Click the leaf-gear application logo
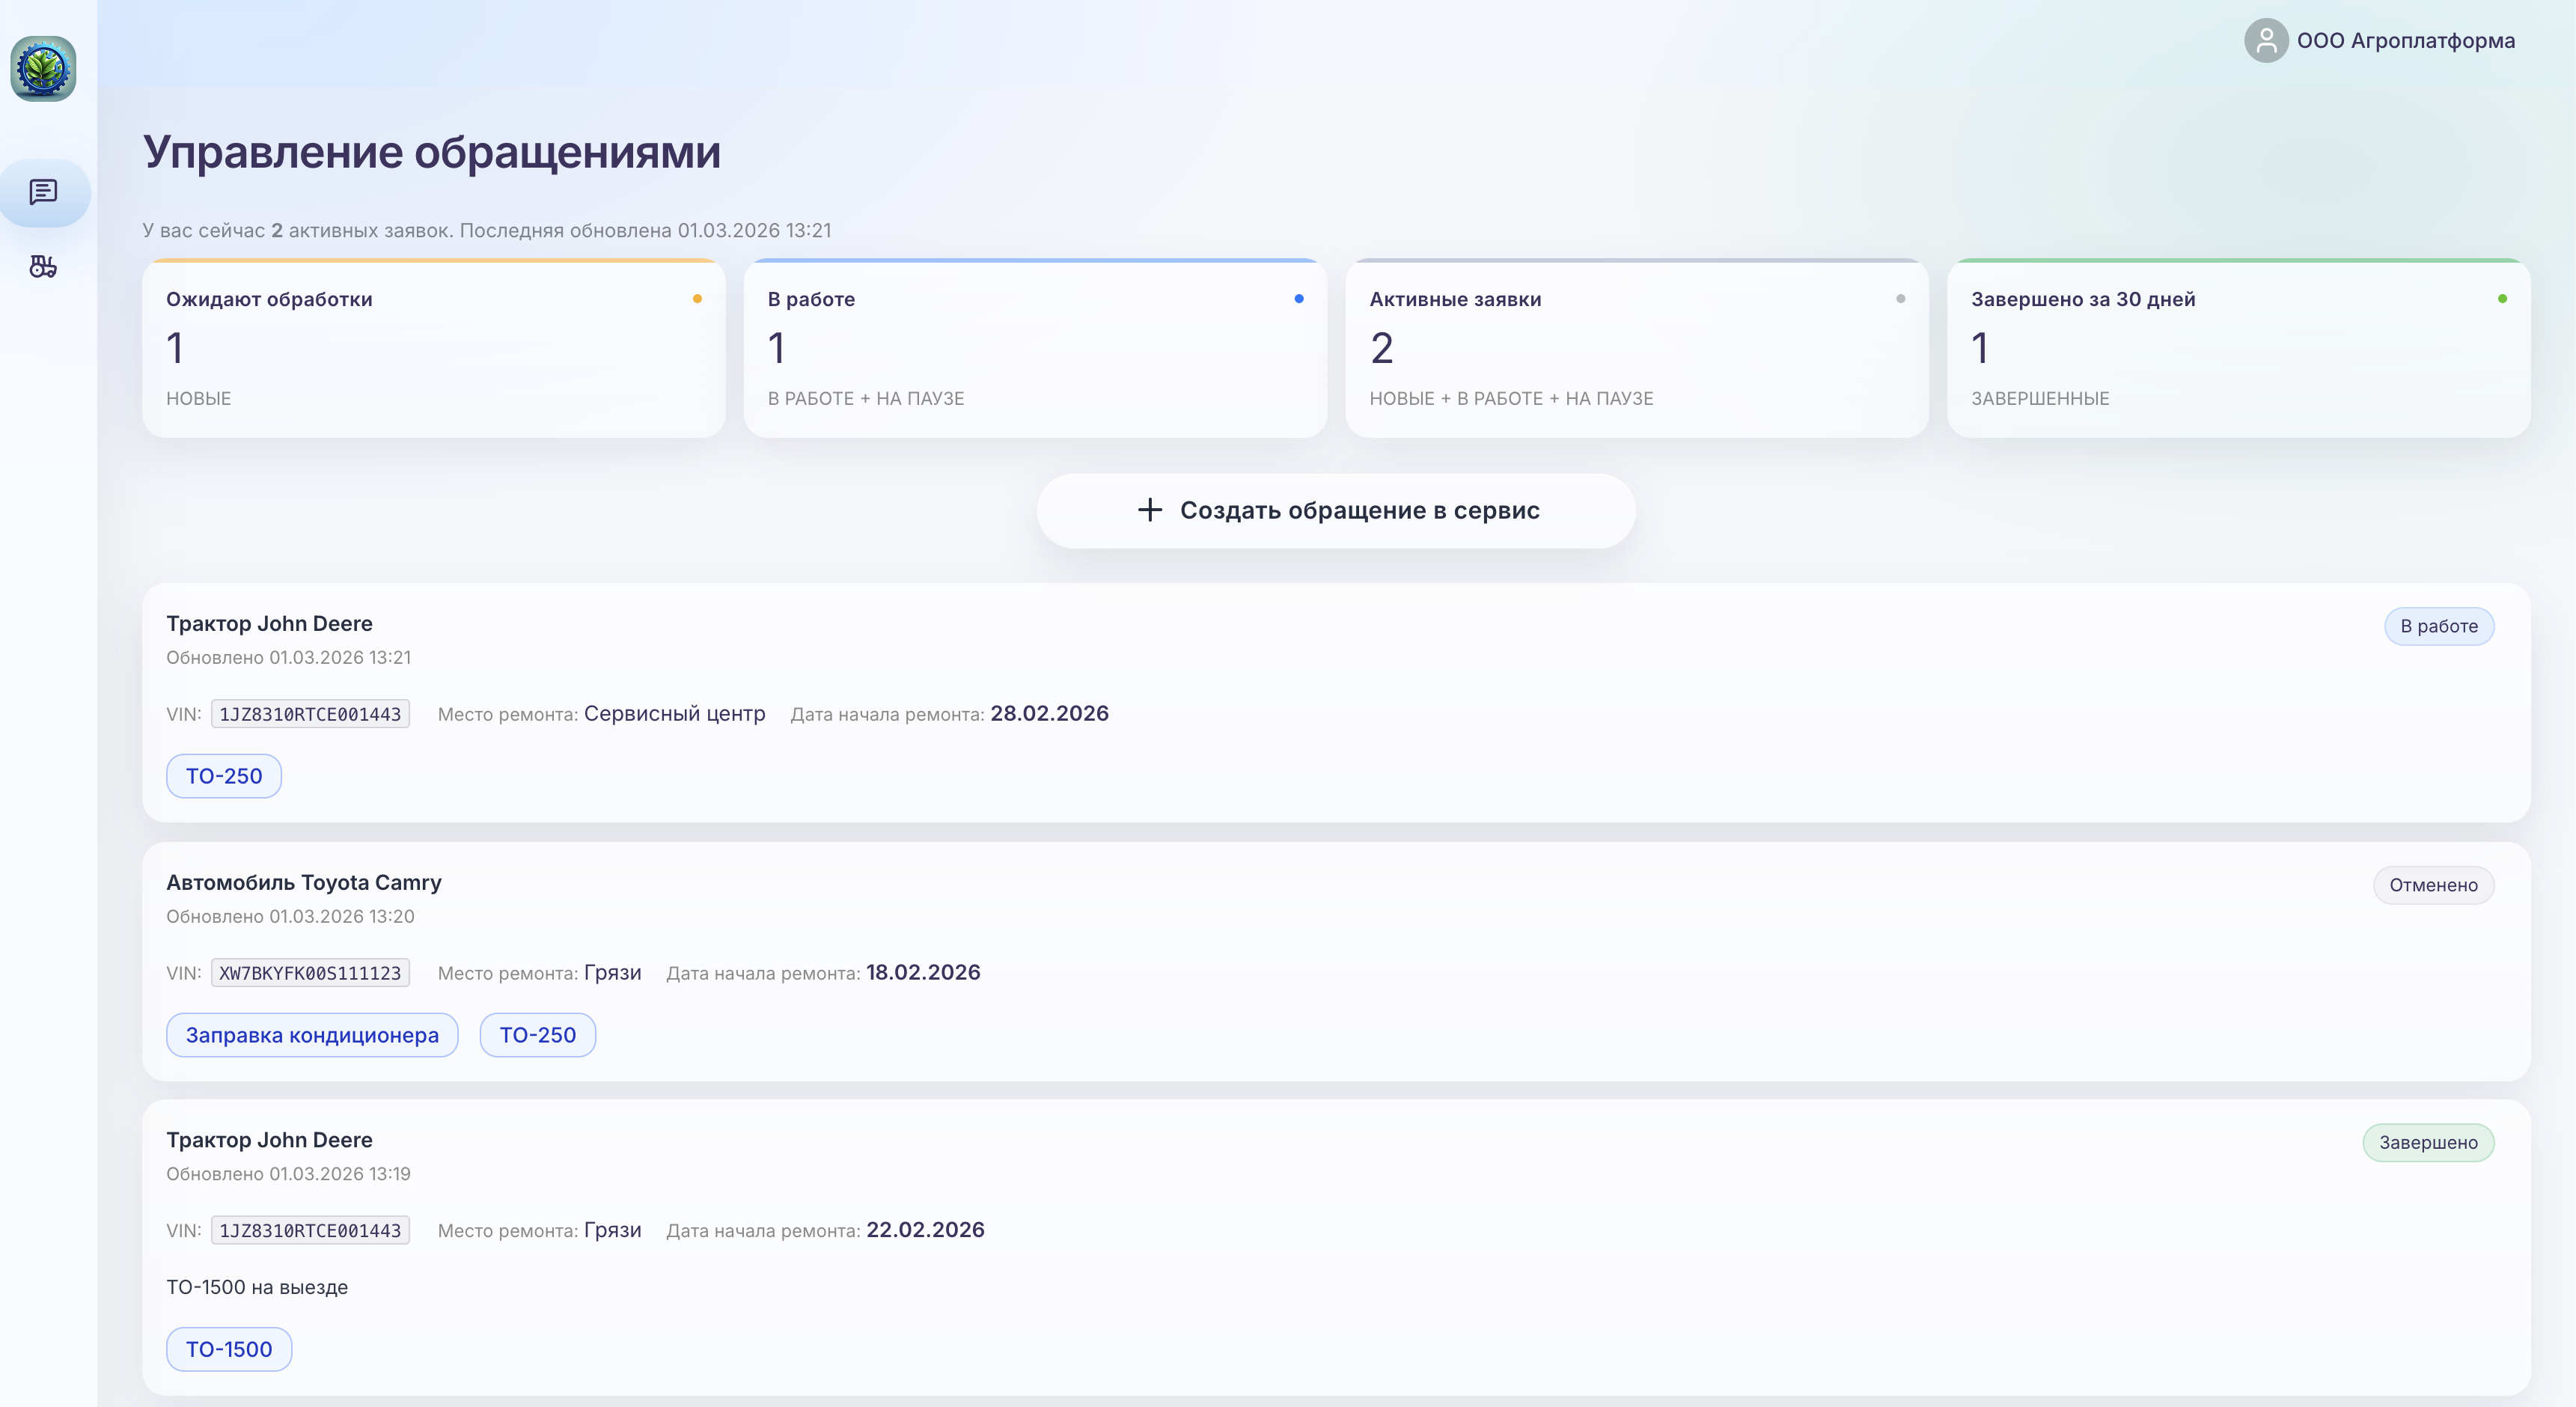 pyautogui.click(x=44, y=68)
